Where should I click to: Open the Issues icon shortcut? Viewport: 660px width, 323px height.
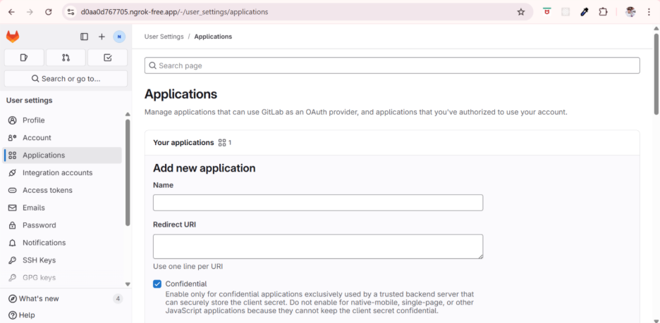coord(24,58)
